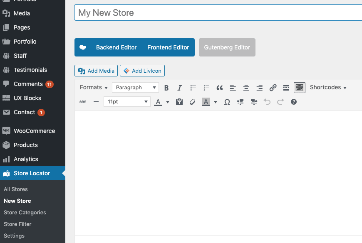Open the Formats dropdown
362x243 pixels.
pyautogui.click(x=94, y=88)
